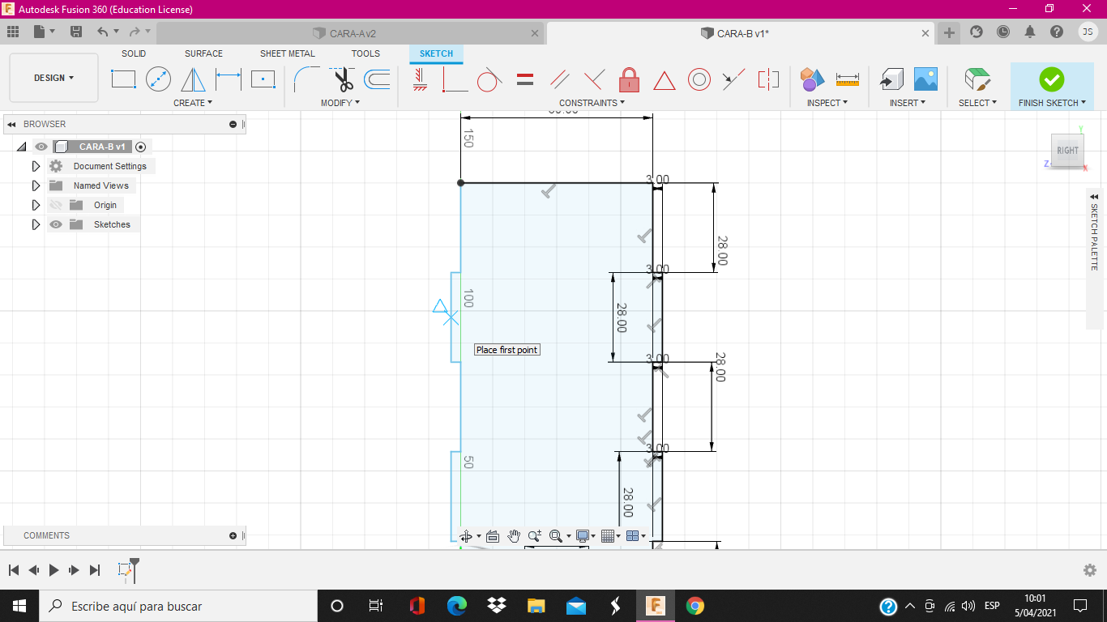Select the Offset tool
Screen dimensions: 1107x622
click(x=377, y=79)
